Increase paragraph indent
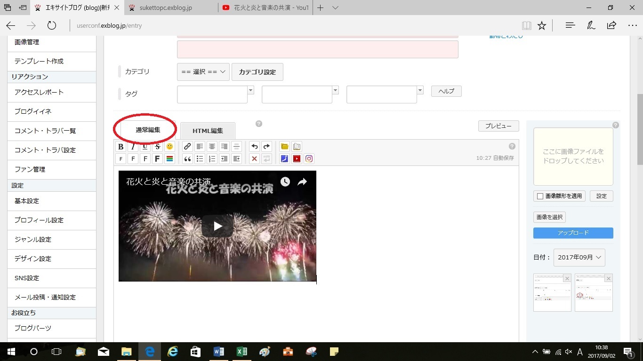 click(225, 159)
